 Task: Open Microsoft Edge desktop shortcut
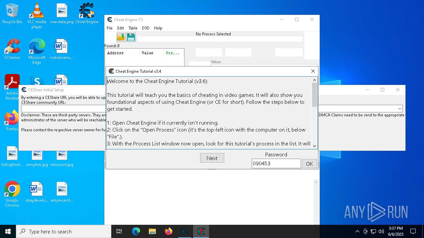click(37, 52)
